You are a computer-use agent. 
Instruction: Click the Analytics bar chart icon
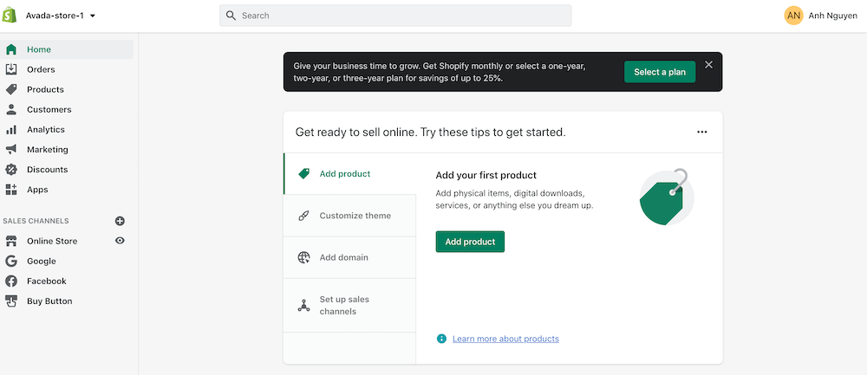pyautogui.click(x=11, y=129)
